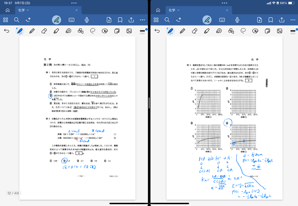
Task: Choose the lasso selection tool in left pane
Action: pos(93,31)
